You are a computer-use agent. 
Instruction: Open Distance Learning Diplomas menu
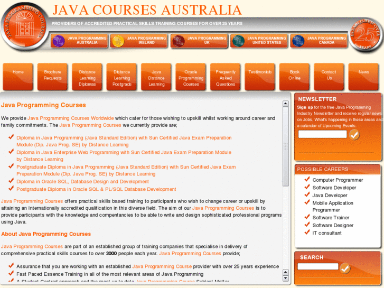coord(87,77)
